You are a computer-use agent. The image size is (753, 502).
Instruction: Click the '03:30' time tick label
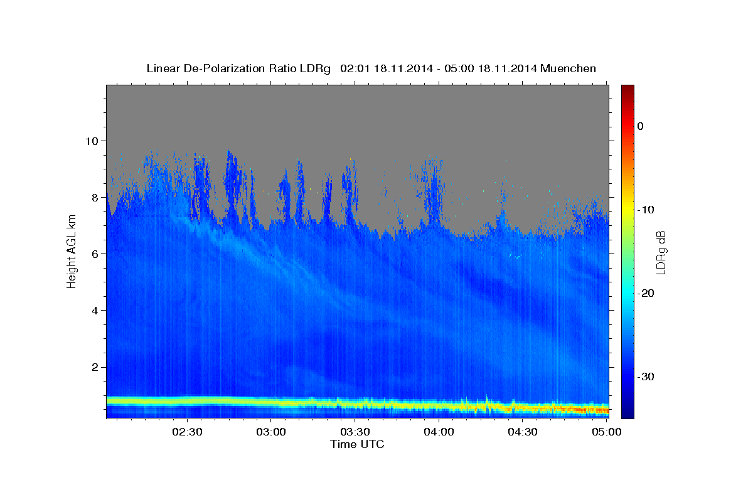tap(355, 432)
